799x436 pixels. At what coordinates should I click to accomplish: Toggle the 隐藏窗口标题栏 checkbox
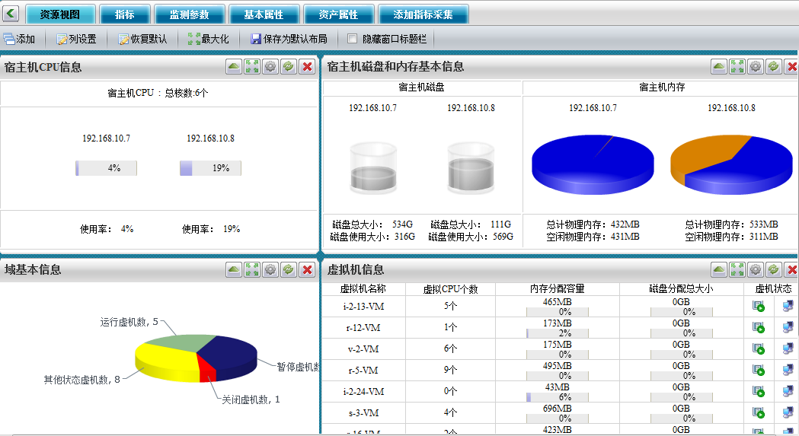coord(352,39)
